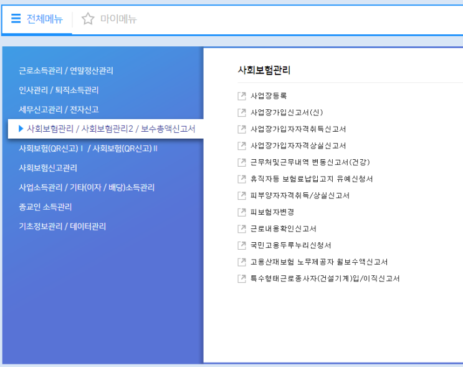This screenshot has width=463, height=367.
Task: Click the open-link icon beside 근로내용확인신고서
Action: [242, 228]
